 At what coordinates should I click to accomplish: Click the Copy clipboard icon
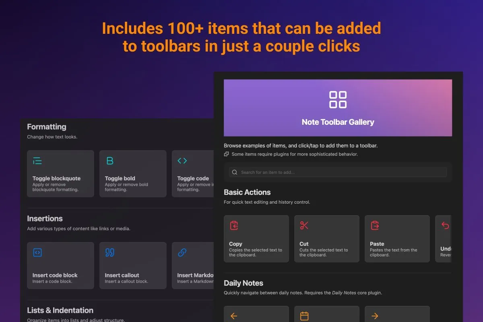coord(234,225)
